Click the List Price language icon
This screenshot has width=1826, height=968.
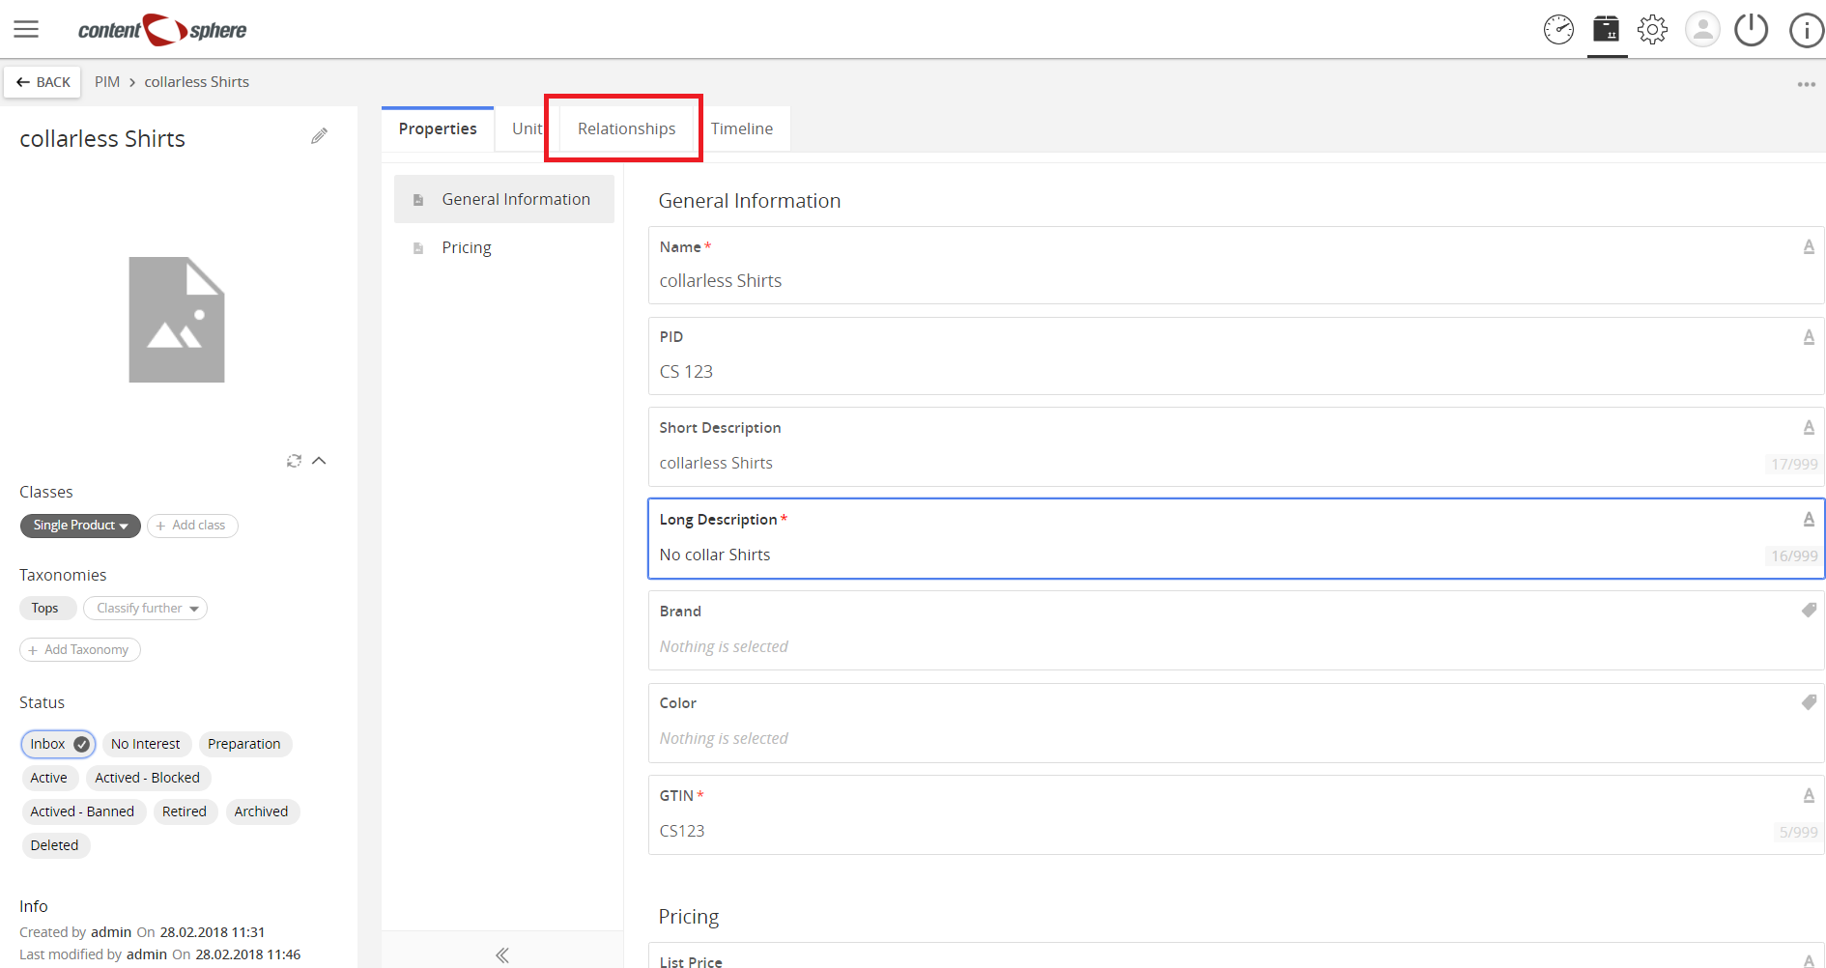coord(1809,960)
